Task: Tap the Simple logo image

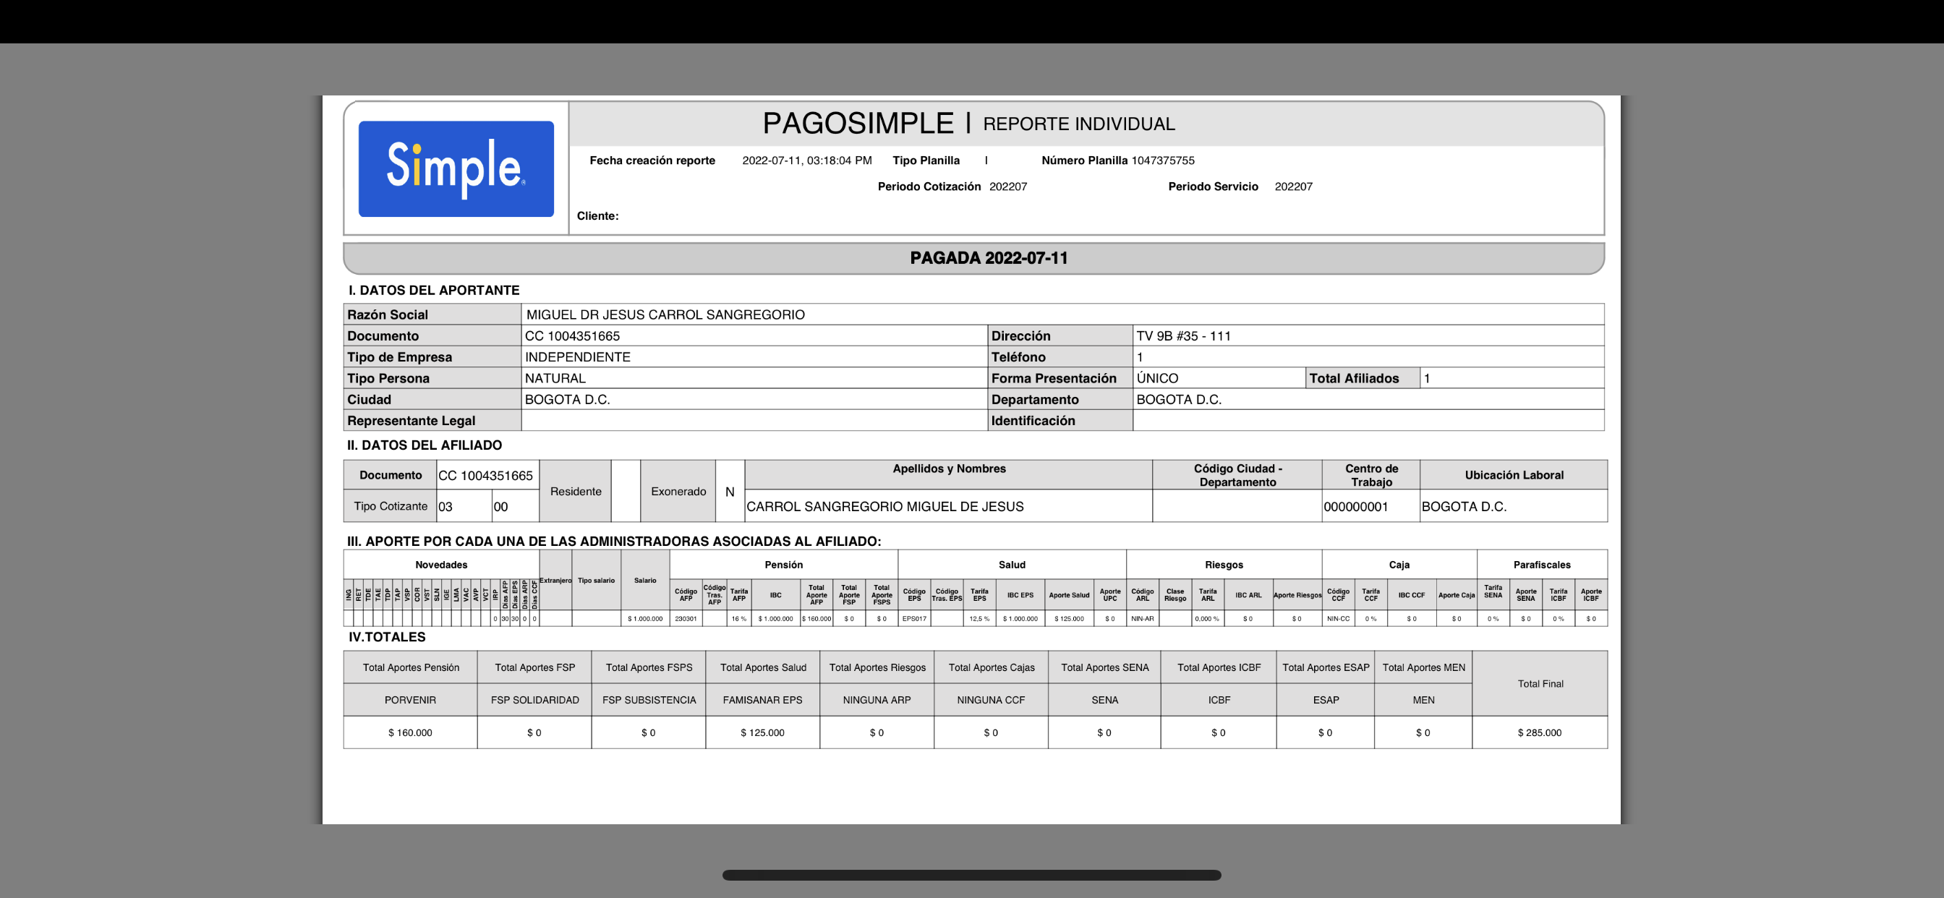Action: (x=456, y=168)
